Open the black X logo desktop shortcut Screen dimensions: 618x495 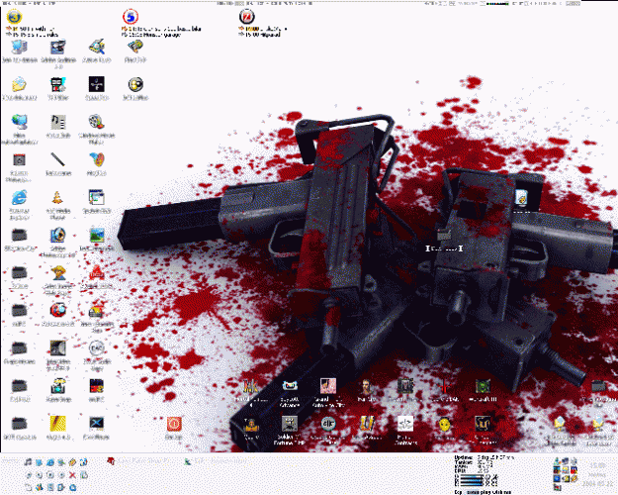(x=96, y=424)
